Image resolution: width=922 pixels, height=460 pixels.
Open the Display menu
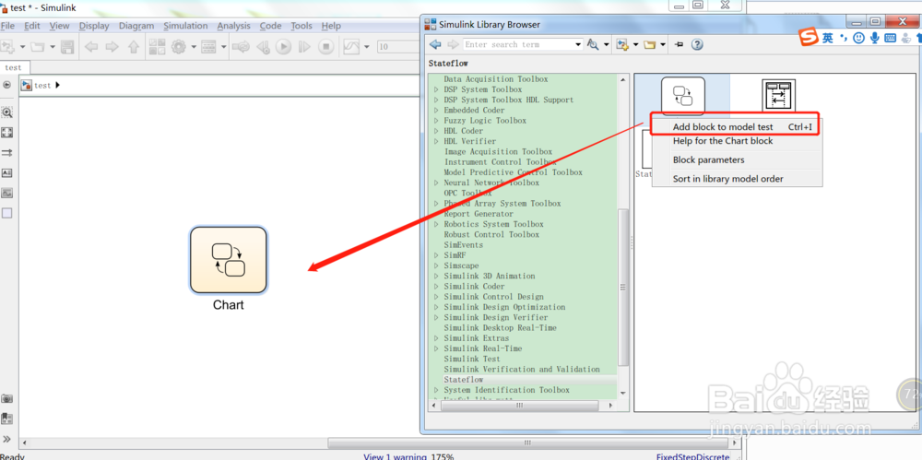[94, 26]
